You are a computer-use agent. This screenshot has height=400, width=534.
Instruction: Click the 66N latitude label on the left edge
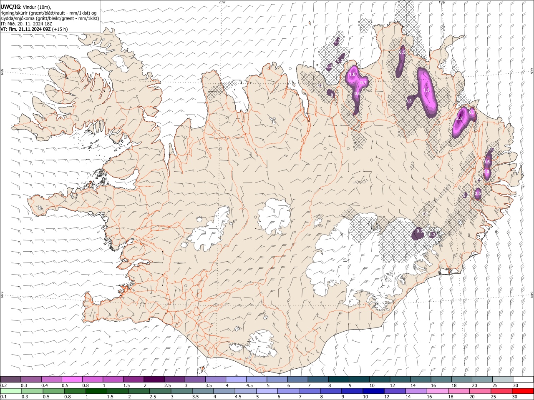[x=2, y=72]
